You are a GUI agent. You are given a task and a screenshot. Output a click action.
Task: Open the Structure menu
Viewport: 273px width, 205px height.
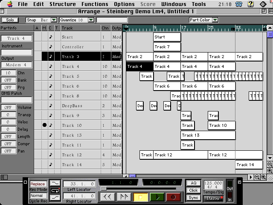tap(63, 4)
